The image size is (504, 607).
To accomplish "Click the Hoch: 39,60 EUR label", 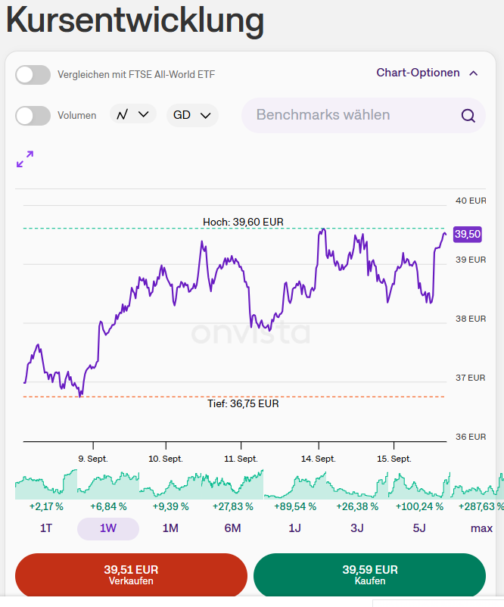I will 243,222.
